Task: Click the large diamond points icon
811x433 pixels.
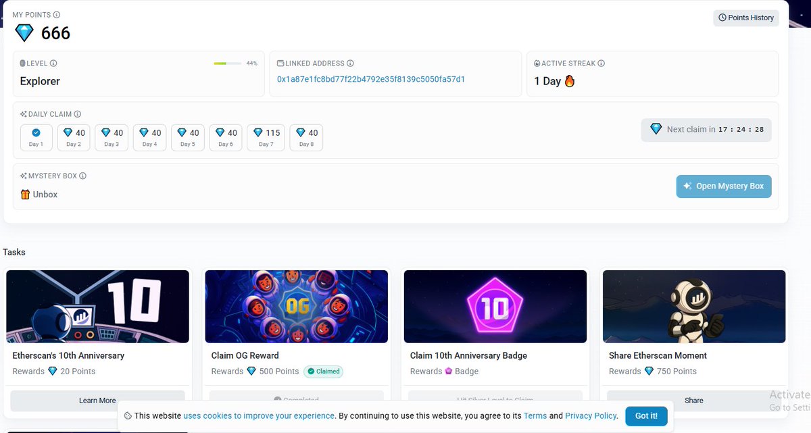Action: point(24,32)
